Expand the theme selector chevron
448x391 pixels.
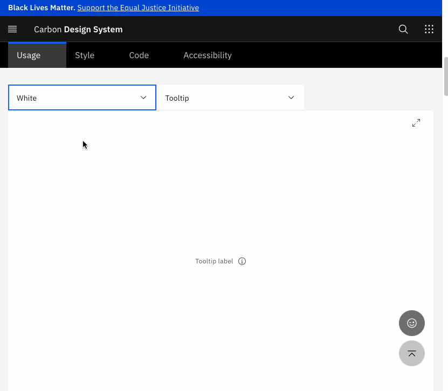pos(143,97)
